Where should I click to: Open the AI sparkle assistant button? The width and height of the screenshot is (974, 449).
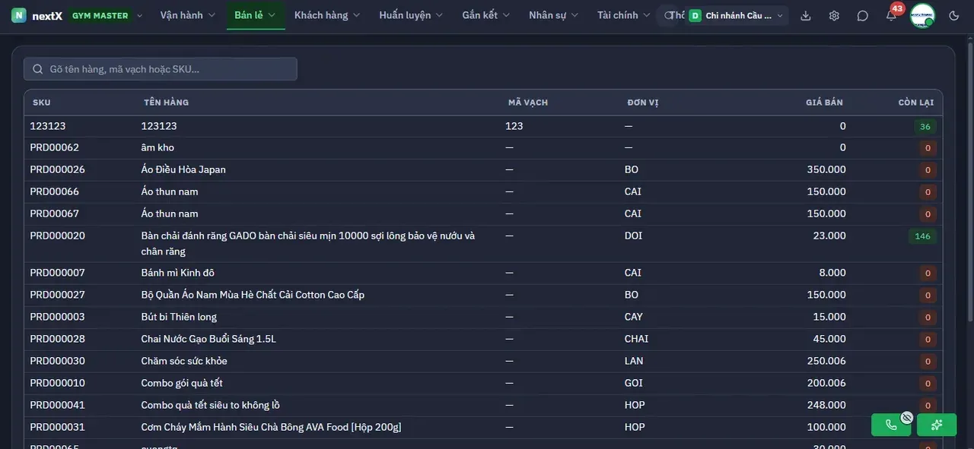pyautogui.click(x=937, y=425)
